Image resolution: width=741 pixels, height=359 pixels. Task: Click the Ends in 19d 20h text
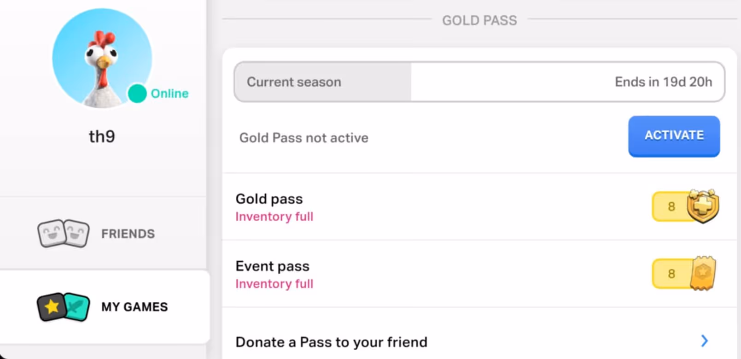point(663,82)
